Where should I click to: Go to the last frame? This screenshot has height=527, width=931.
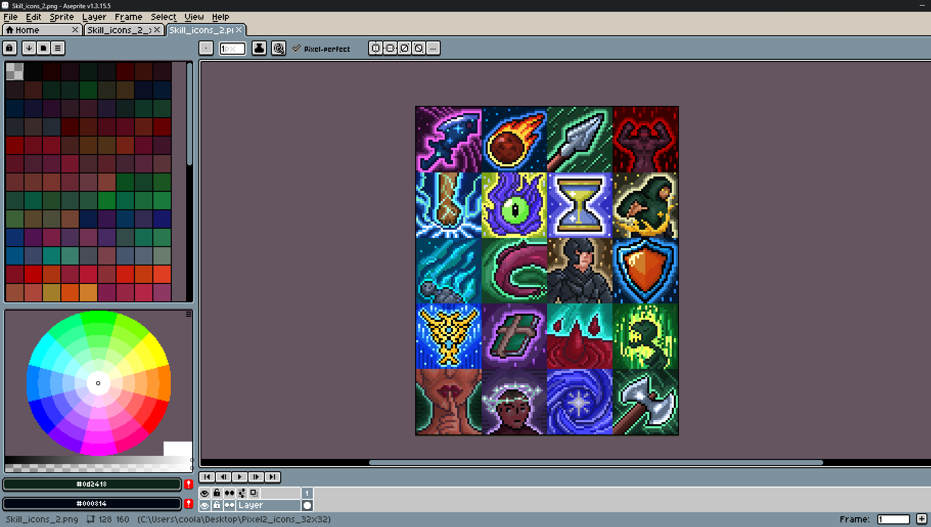point(273,477)
